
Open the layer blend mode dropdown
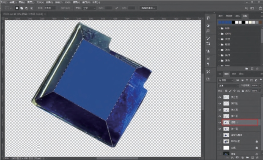(228, 85)
